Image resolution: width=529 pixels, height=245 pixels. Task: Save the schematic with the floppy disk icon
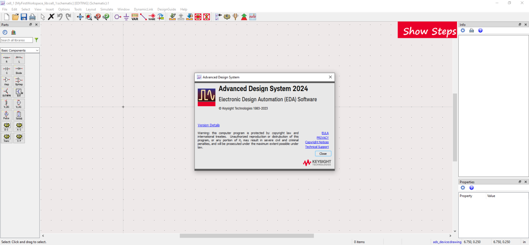[x=24, y=17]
